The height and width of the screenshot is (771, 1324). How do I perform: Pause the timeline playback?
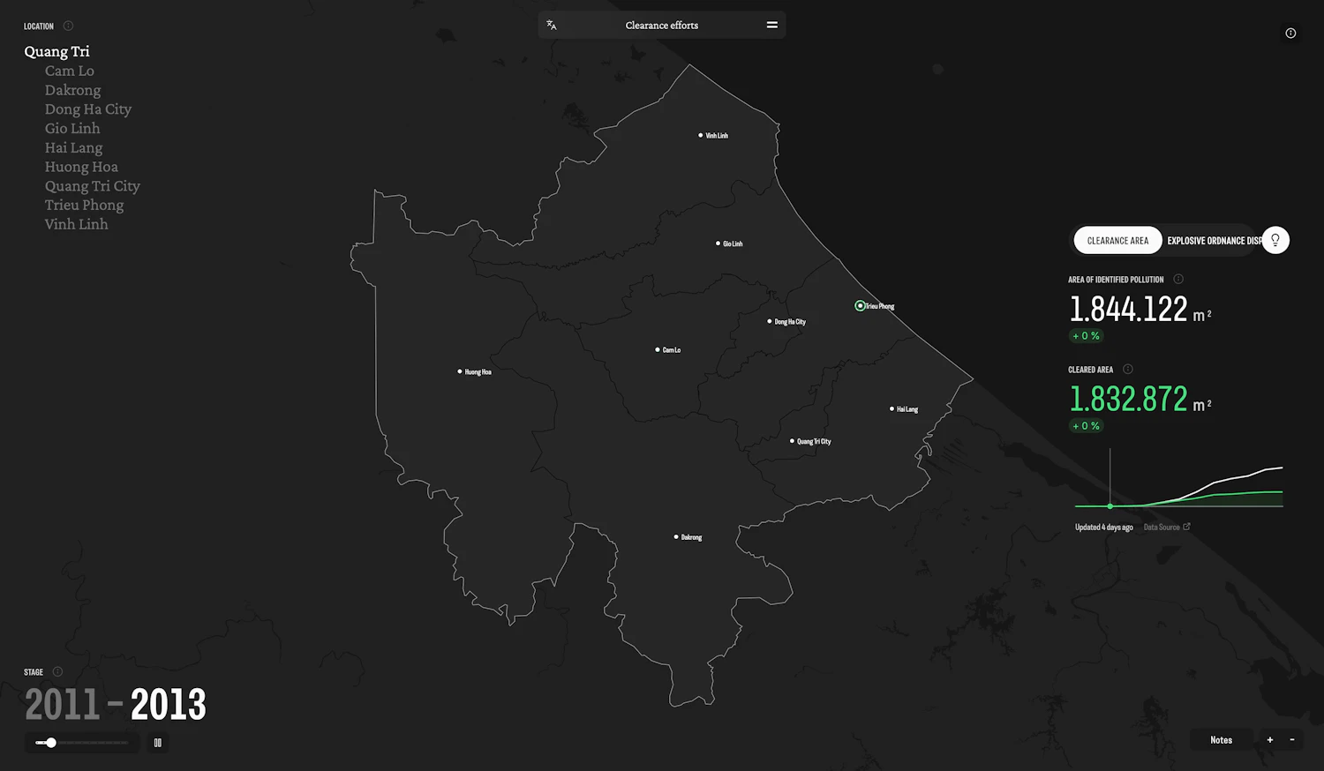(158, 743)
